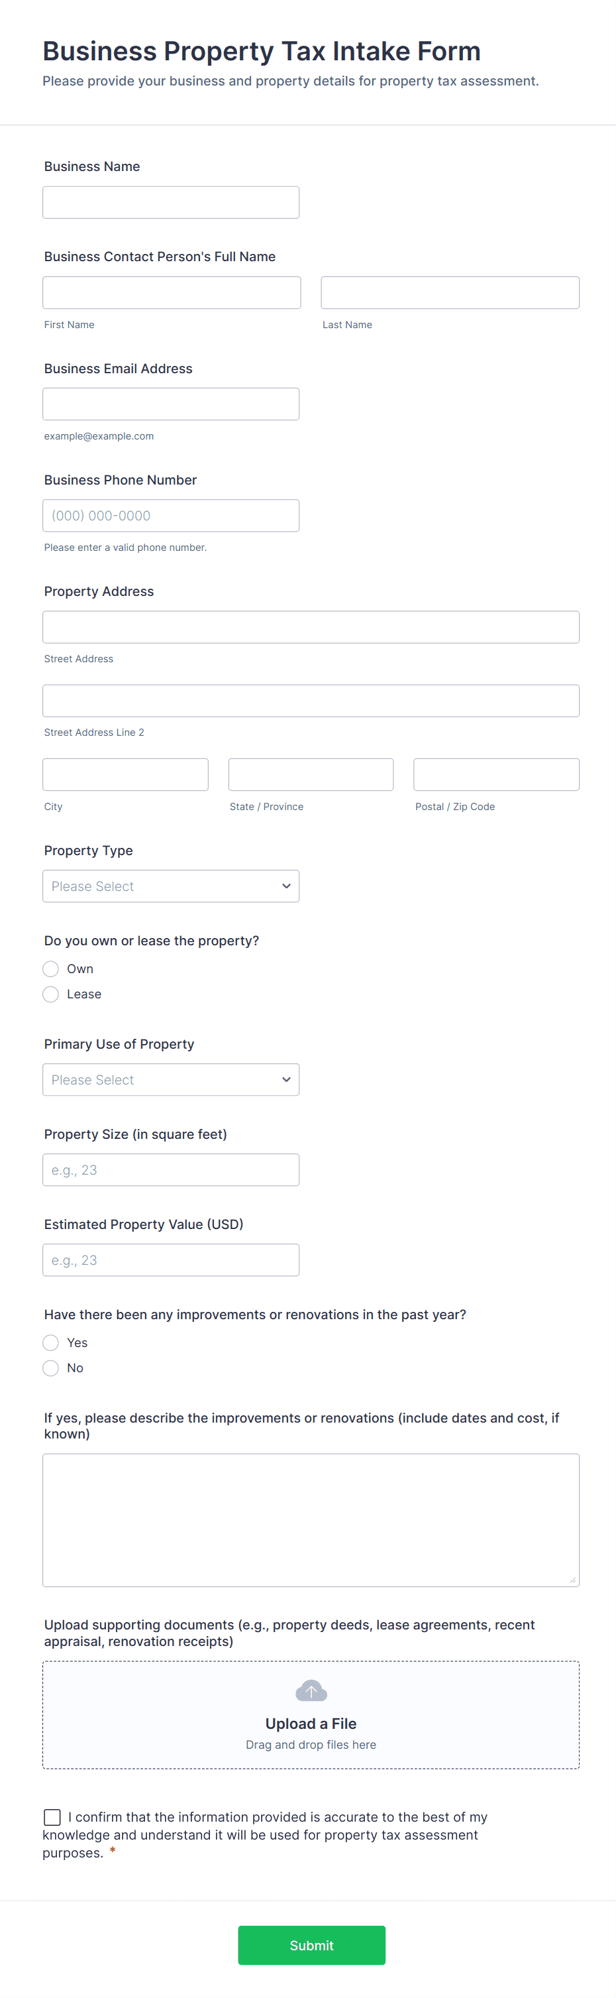Choose No for improvements or renovations

(51, 1368)
